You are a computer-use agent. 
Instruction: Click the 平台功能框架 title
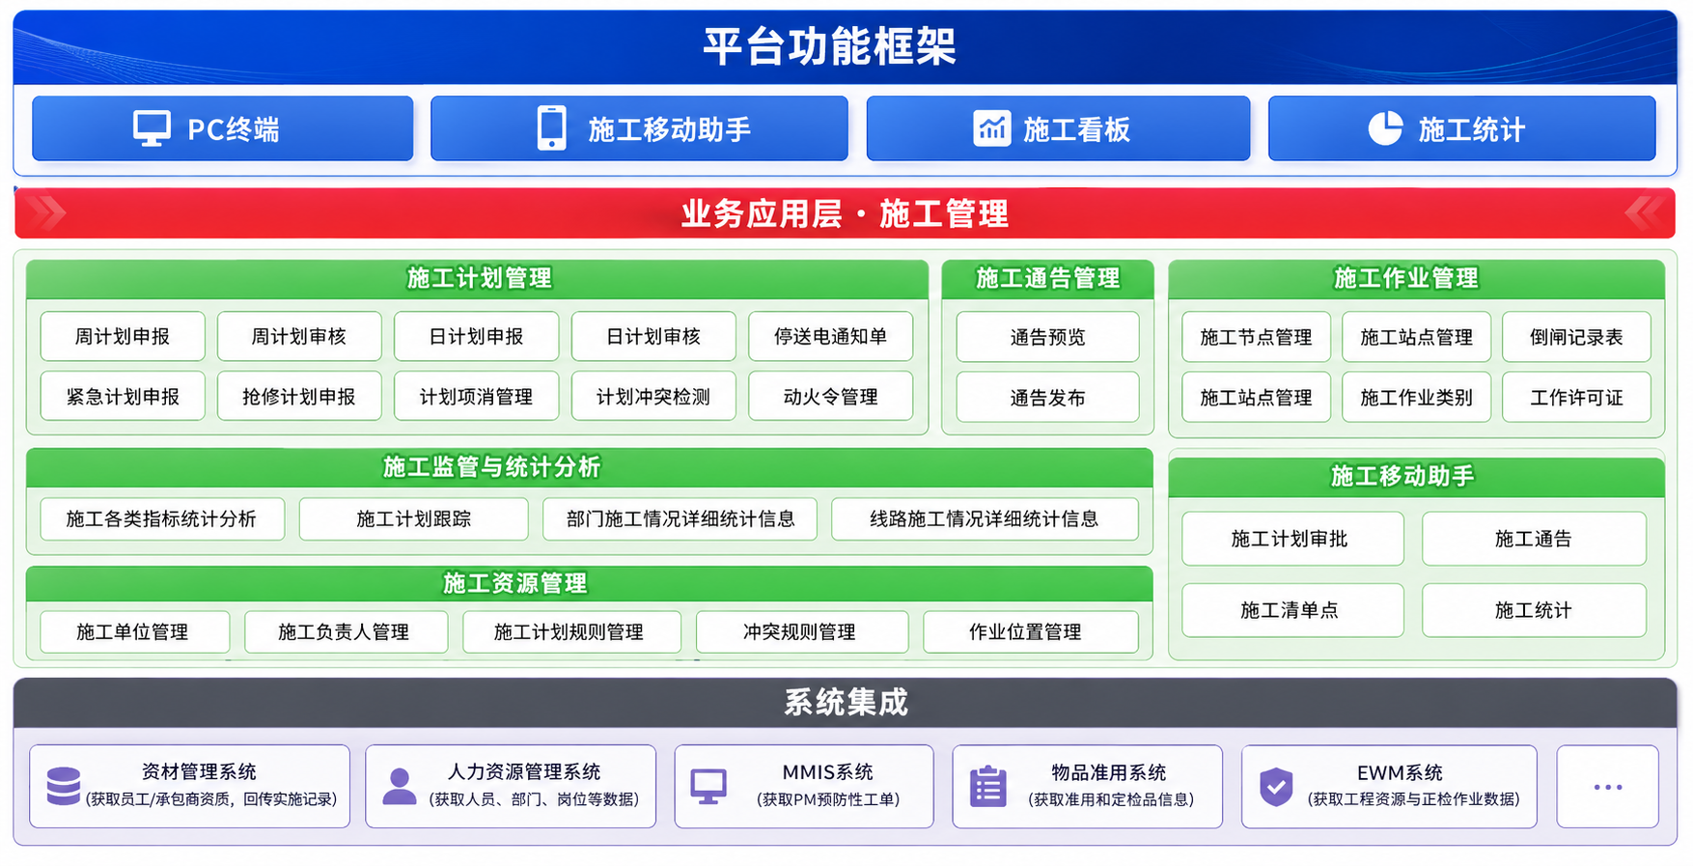click(829, 45)
